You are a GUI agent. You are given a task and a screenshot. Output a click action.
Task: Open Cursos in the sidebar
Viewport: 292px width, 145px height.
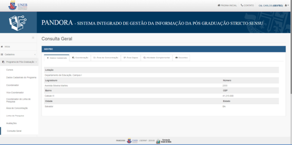10,70
